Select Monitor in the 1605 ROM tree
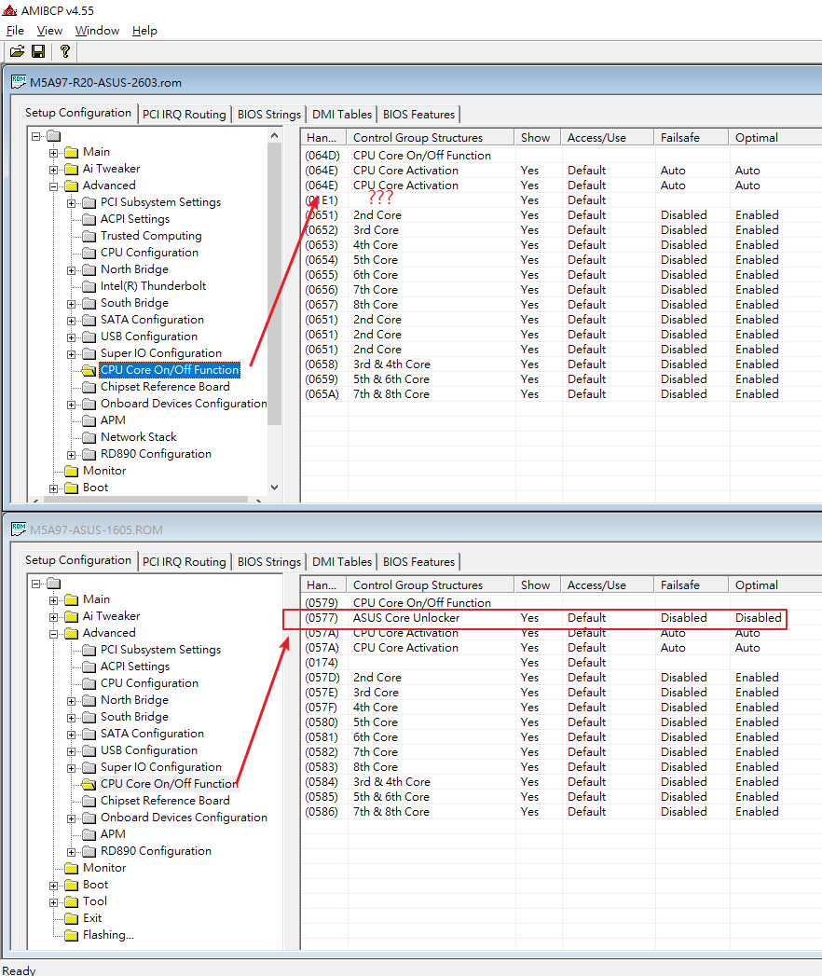This screenshot has height=976, width=822. (x=104, y=868)
